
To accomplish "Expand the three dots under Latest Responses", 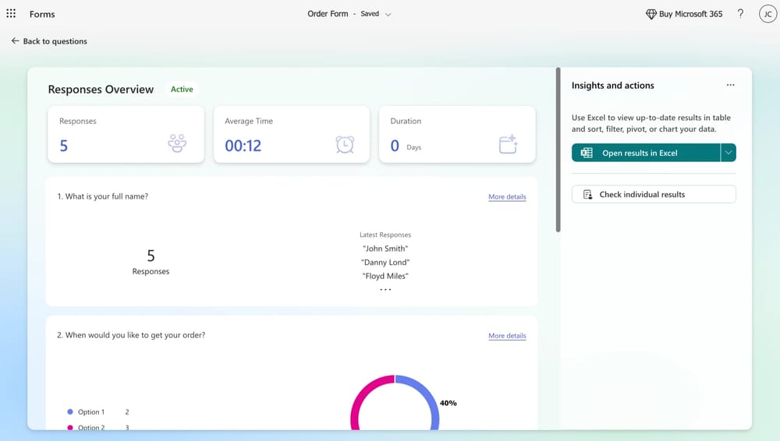I will 385,289.
